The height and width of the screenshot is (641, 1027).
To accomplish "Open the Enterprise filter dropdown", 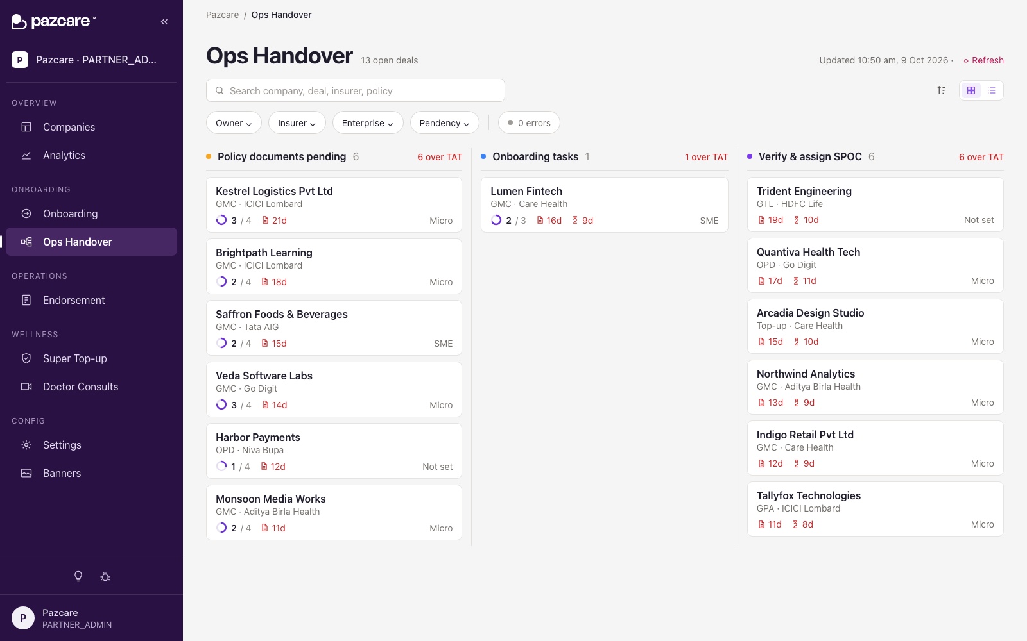I will click(x=368, y=122).
